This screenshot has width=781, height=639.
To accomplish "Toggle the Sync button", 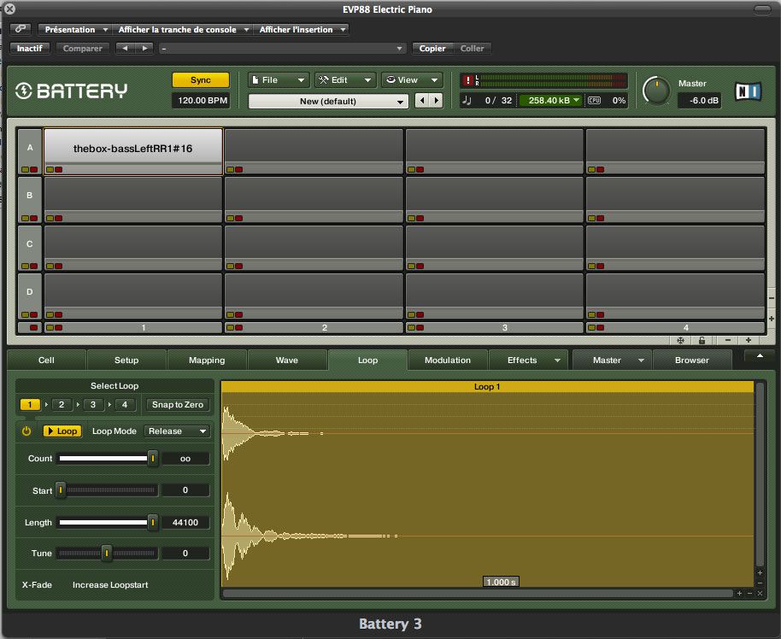I will point(201,80).
